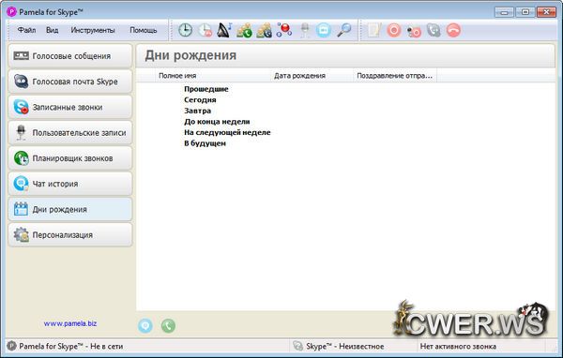The height and width of the screenshot is (358, 563).
Task: Select the Завтра group row
Action: tap(197, 111)
